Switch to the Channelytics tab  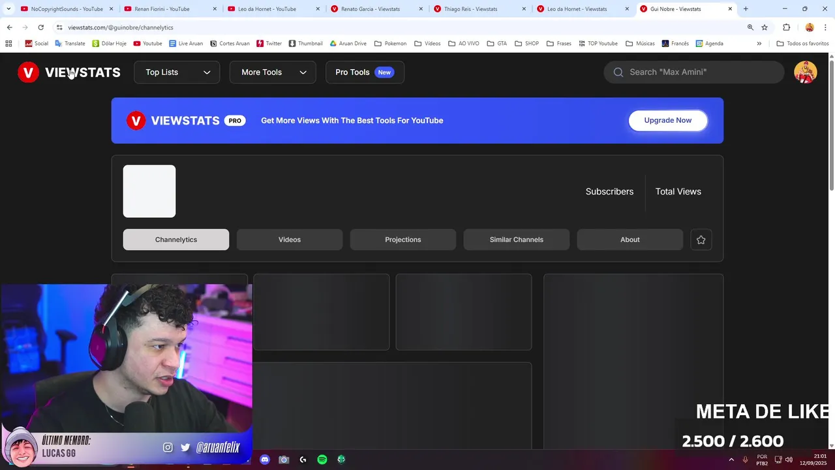[176, 240]
